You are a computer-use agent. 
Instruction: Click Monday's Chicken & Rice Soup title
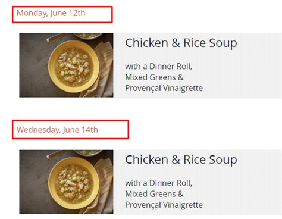[181, 43]
